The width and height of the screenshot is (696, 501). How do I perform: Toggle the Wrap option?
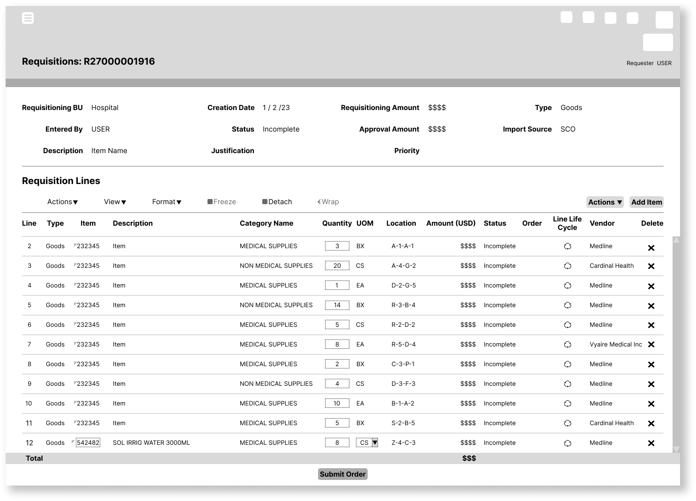[328, 202]
